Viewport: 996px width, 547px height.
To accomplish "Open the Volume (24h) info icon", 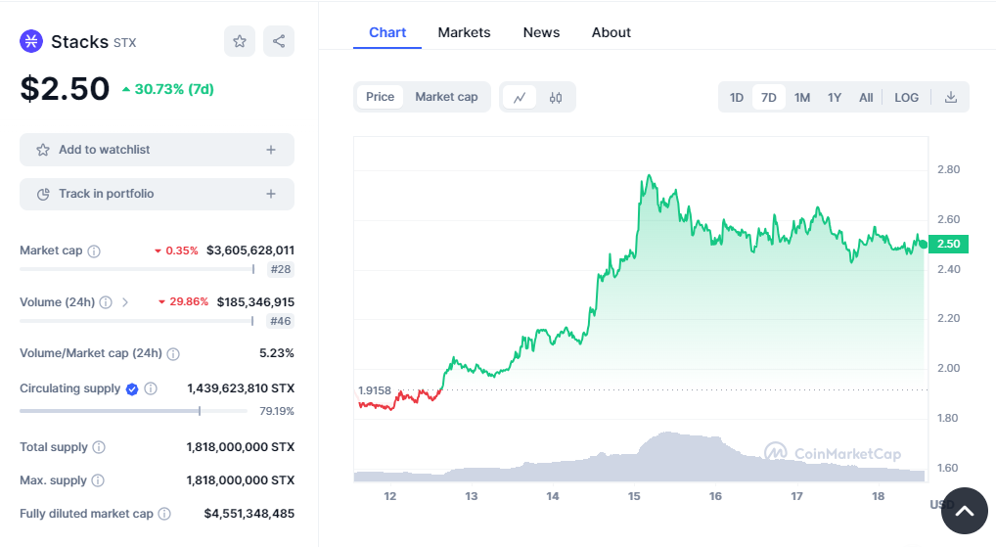I will (106, 302).
